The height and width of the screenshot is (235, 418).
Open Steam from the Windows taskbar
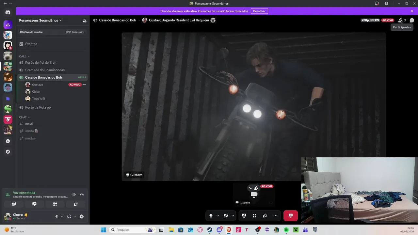pos(209,230)
